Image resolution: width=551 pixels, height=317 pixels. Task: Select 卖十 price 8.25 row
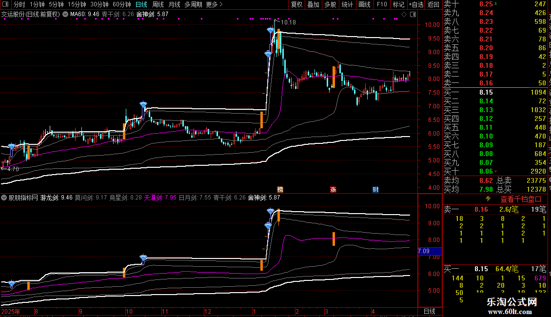pyautogui.click(x=495, y=4)
